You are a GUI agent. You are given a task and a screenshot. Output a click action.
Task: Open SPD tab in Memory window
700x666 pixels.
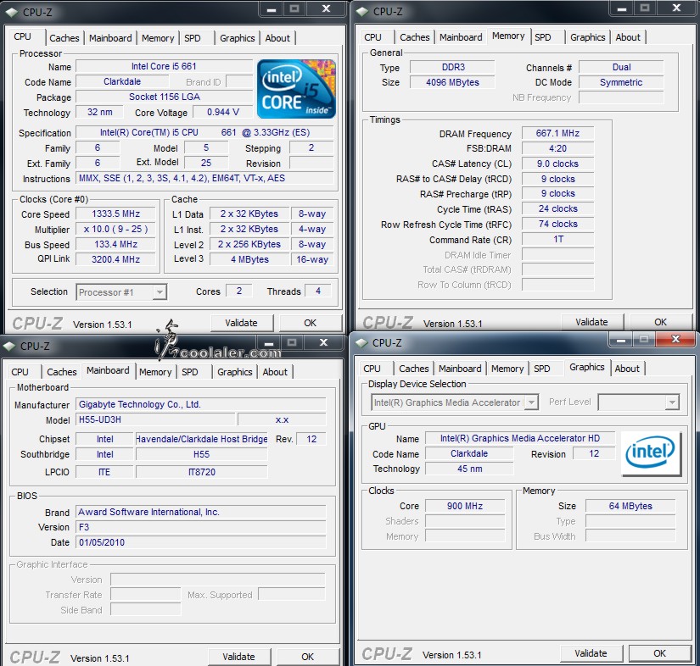click(543, 37)
